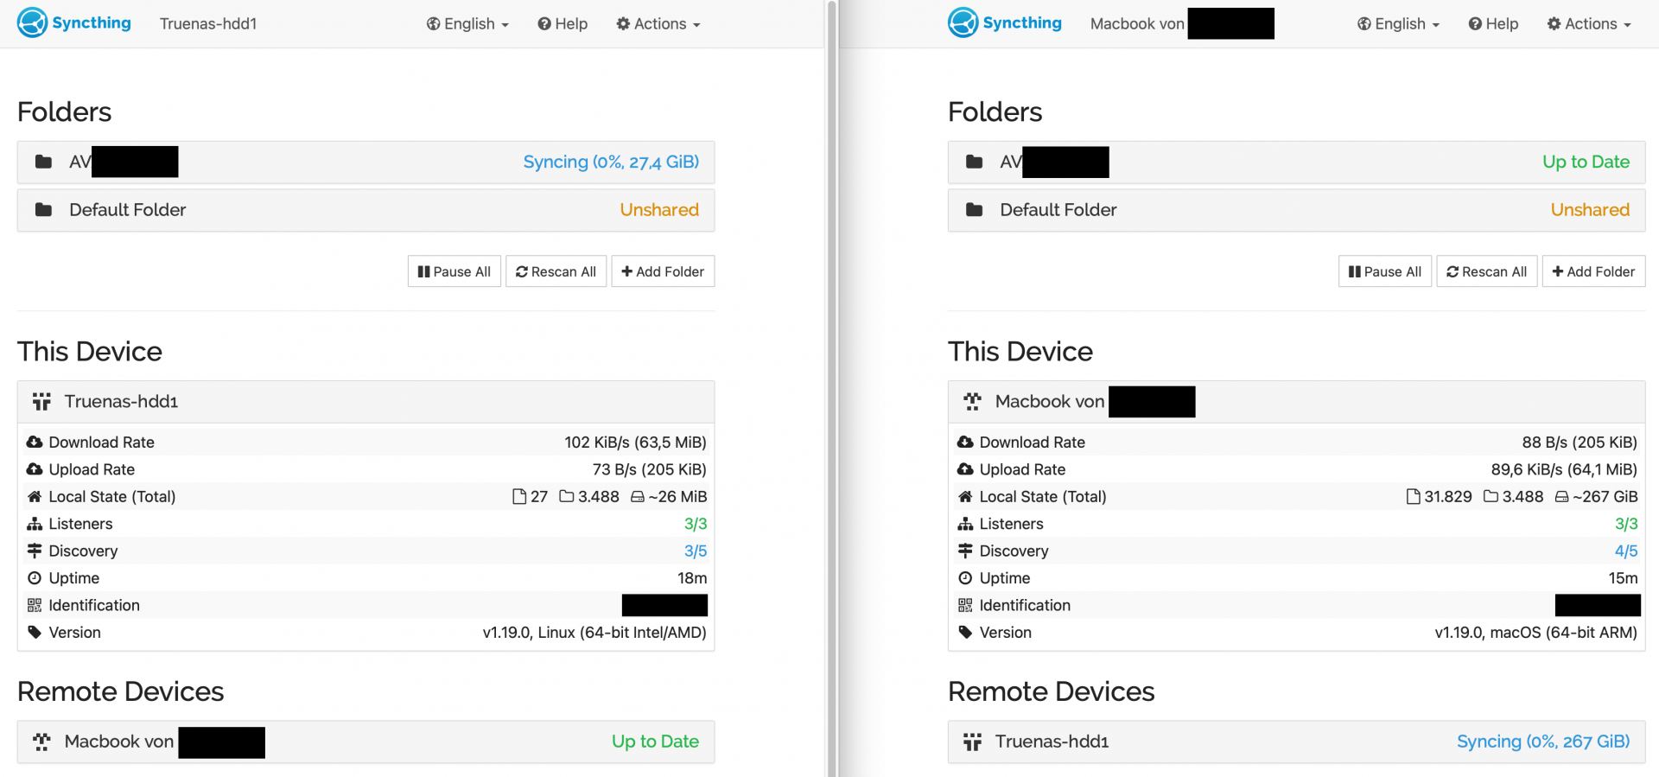
Task: Expand the AV folder row showing Syncing status
Action: pos(365,162)
